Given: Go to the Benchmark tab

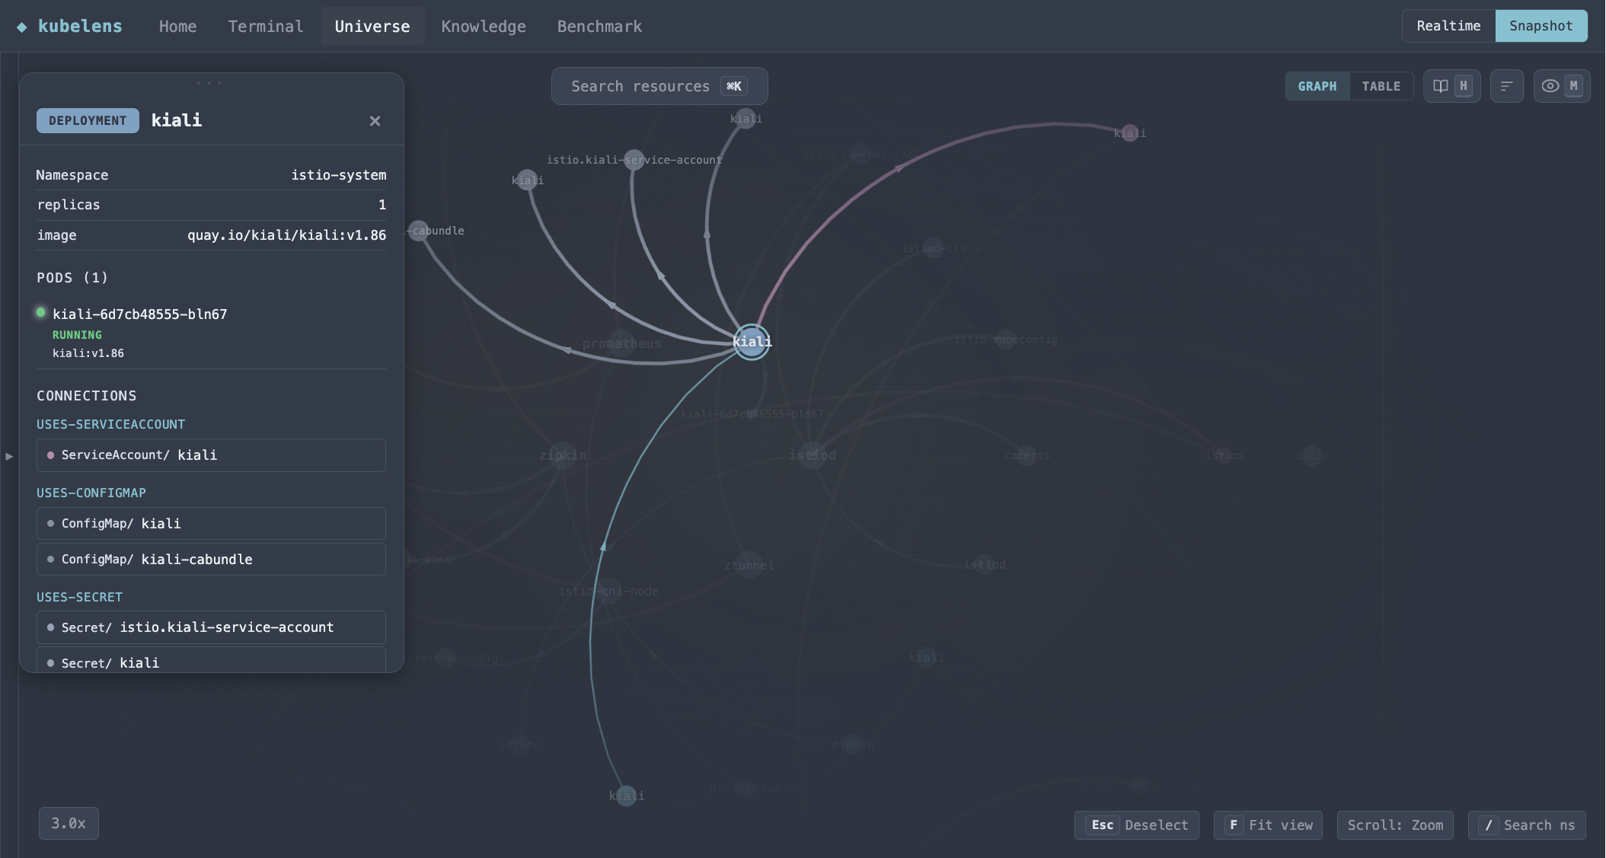Looking at the screenshot, I should (x=599, y=27).
